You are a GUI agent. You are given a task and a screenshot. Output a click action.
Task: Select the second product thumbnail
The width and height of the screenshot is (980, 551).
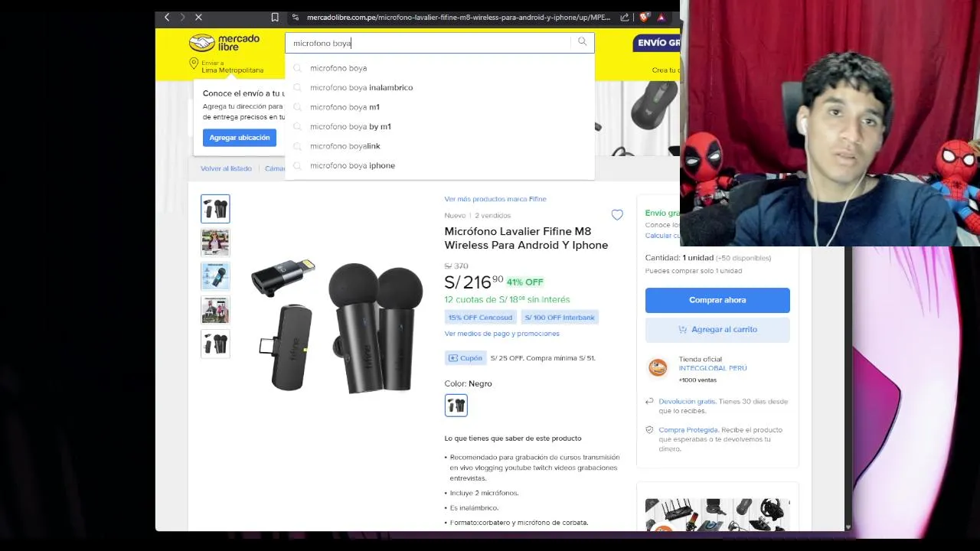(215, 243)
